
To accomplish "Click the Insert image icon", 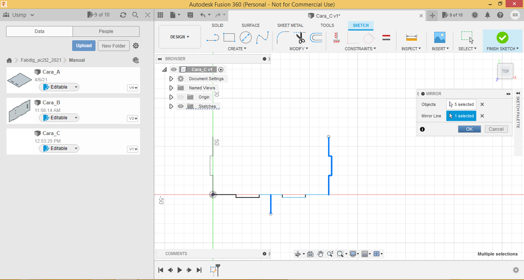I will click(440, 37).
